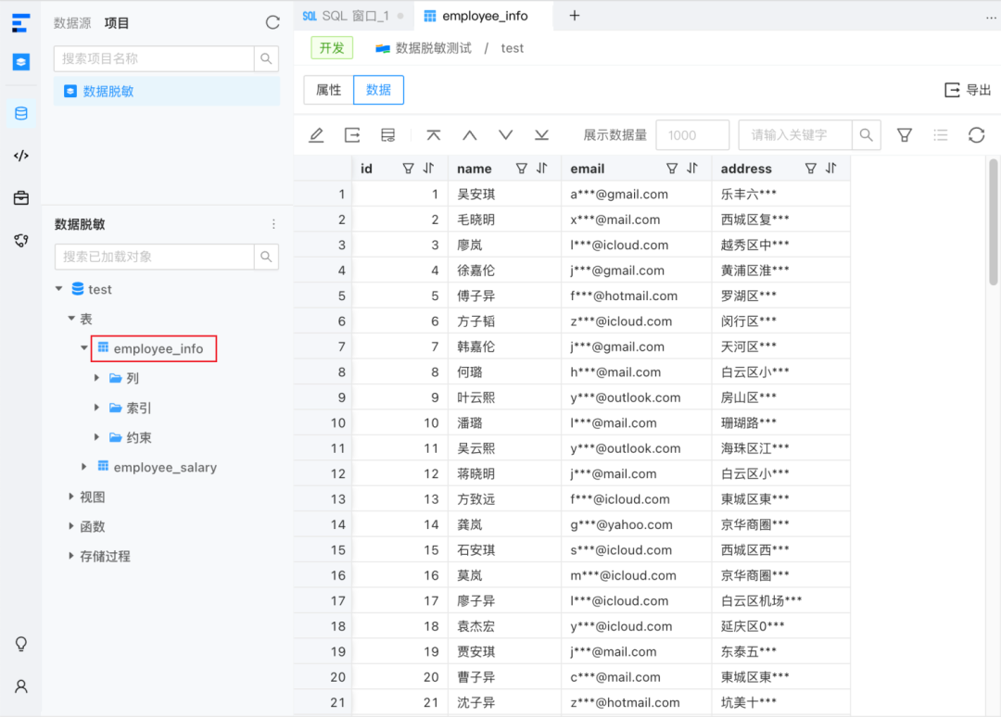1001x717 pixels.
Task: Open the user account icon
Action: [x=21, y=686]
